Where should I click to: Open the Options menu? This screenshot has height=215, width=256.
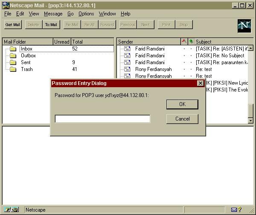coord(86,14)
